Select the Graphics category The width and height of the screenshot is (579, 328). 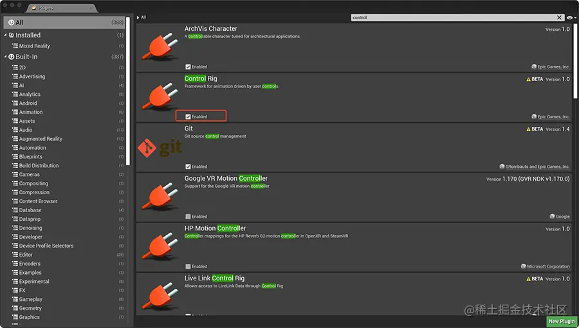tap(29, 317)
